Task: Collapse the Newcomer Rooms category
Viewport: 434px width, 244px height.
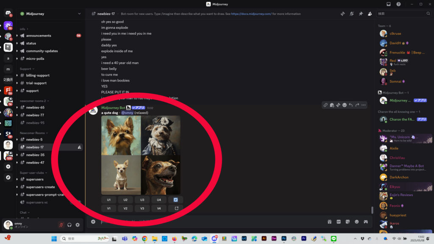Action: [x=34, y=133]
